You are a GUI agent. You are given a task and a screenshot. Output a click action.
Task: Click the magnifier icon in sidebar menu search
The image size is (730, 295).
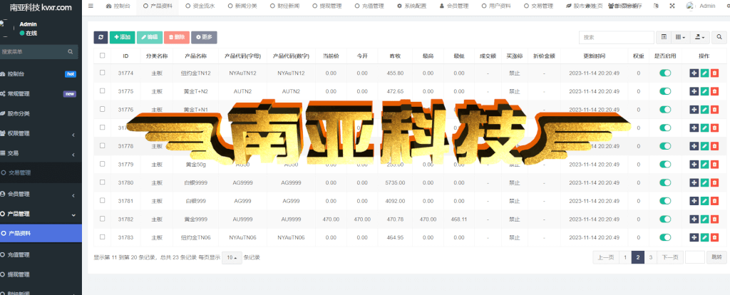[x=71, y=51]
